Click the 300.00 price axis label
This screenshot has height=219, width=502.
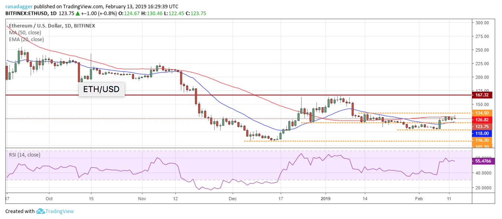[482, 23]
